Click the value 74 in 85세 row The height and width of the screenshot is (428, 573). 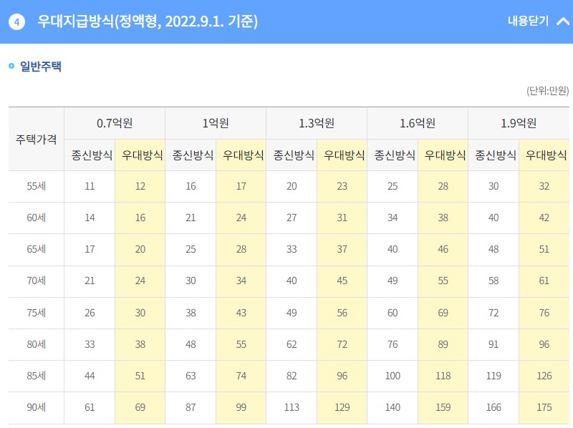[x=241, y=376]
